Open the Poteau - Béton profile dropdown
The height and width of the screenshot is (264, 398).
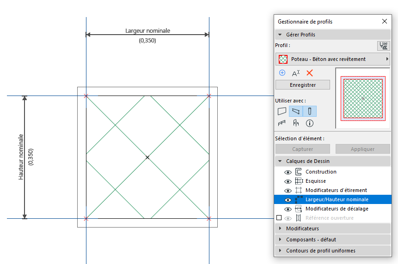[x=333, y=59]
